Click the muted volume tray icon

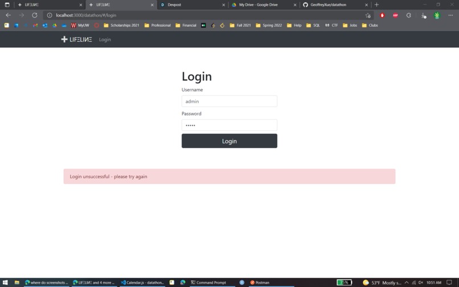pyautogui.click(x=421, y=282)
